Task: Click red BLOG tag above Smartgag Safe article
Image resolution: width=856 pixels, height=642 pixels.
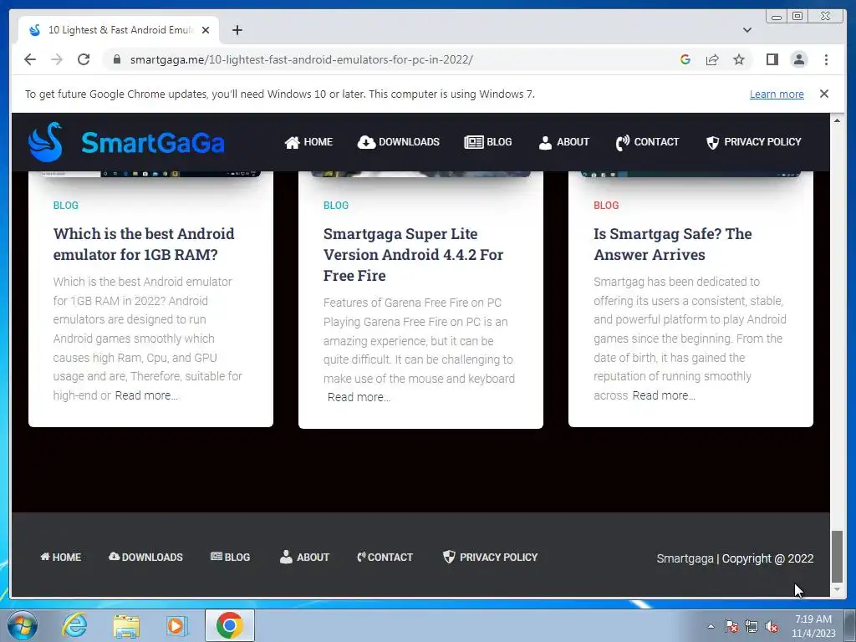Action: pos(606,206)
